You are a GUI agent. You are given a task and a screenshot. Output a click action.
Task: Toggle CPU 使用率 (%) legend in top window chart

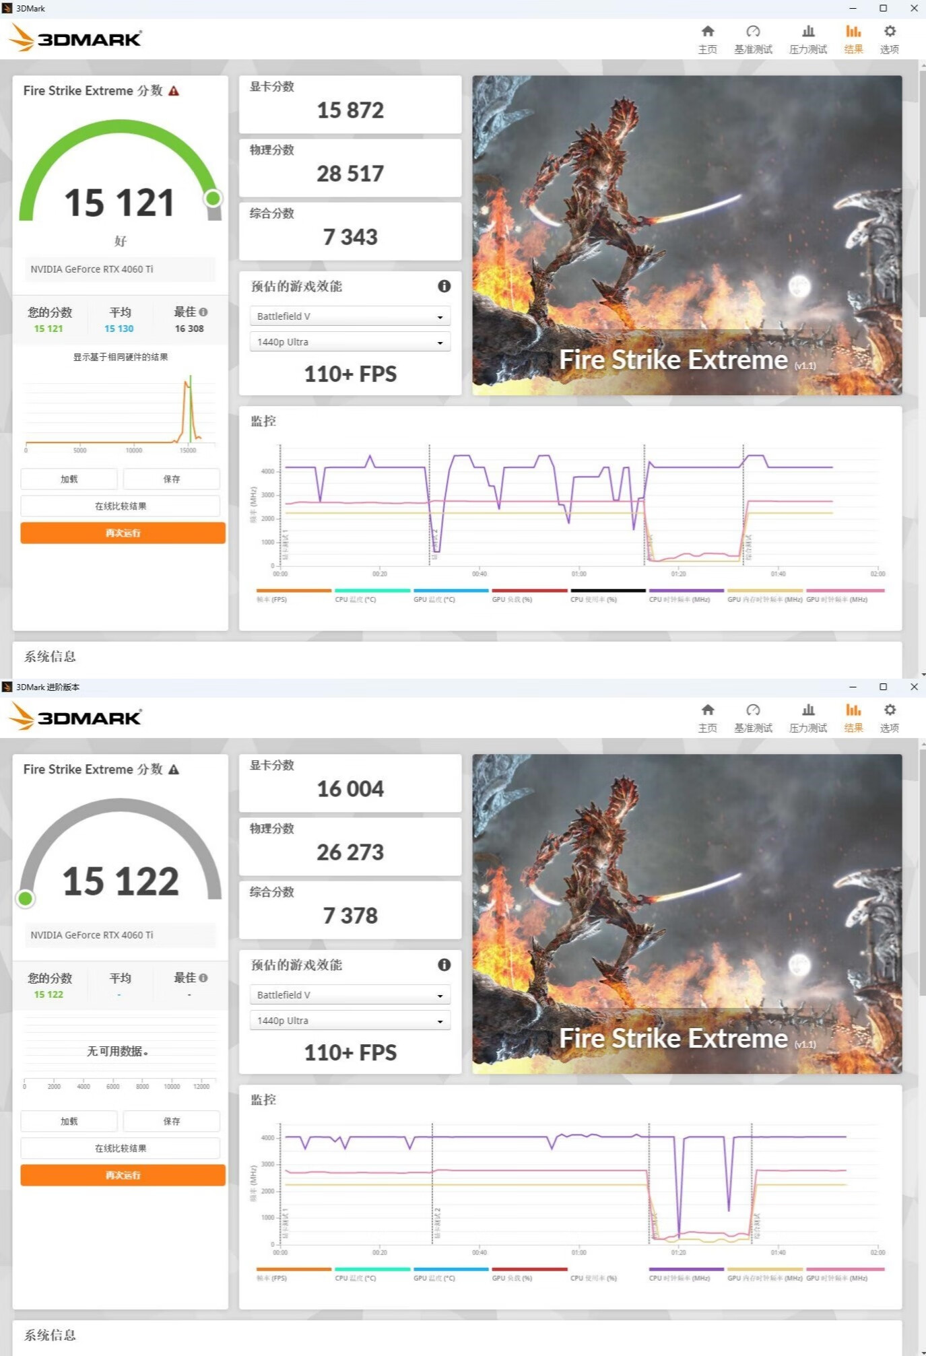tap(608, 595)
